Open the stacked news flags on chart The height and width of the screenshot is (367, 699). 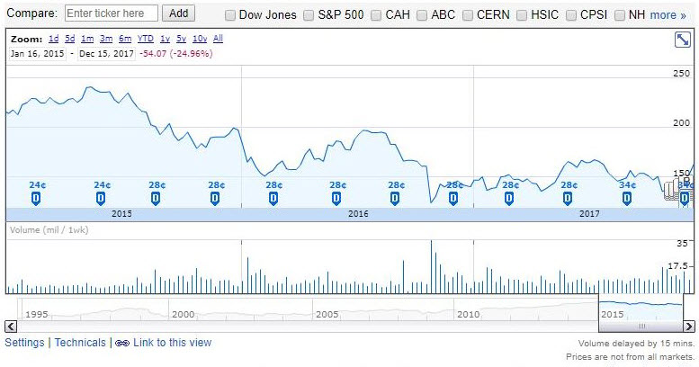click(x=671, y=190)
